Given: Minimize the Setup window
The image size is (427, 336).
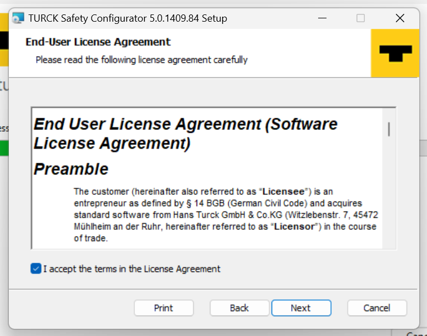Looking at the screenshot, I should pyautogui.click(x=322, y=18).
